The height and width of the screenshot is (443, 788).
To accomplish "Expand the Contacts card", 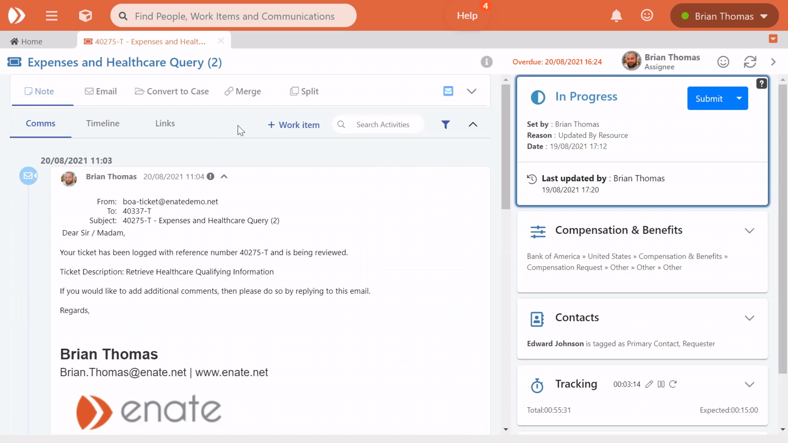I will (749, 318).
